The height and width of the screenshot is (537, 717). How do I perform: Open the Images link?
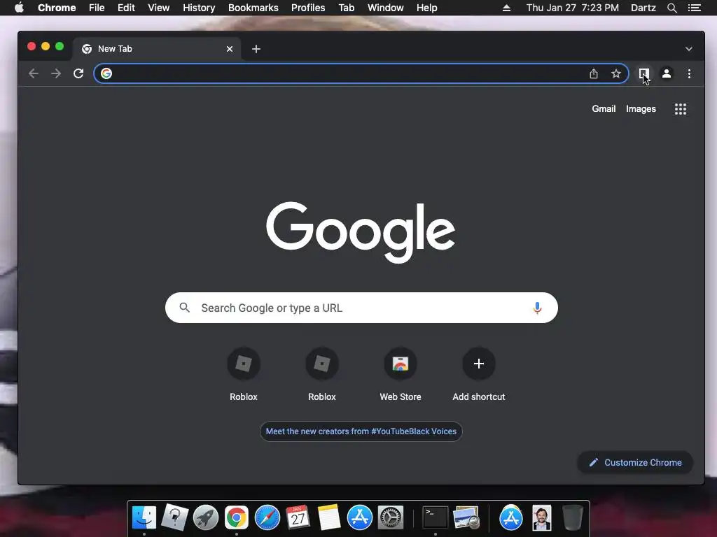pos(641,108)
